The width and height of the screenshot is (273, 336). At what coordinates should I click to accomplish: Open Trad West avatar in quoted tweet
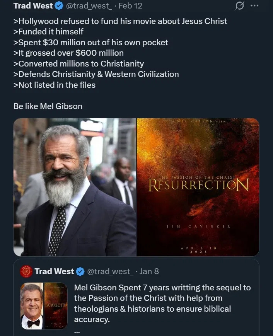click(x=26, y=271)
